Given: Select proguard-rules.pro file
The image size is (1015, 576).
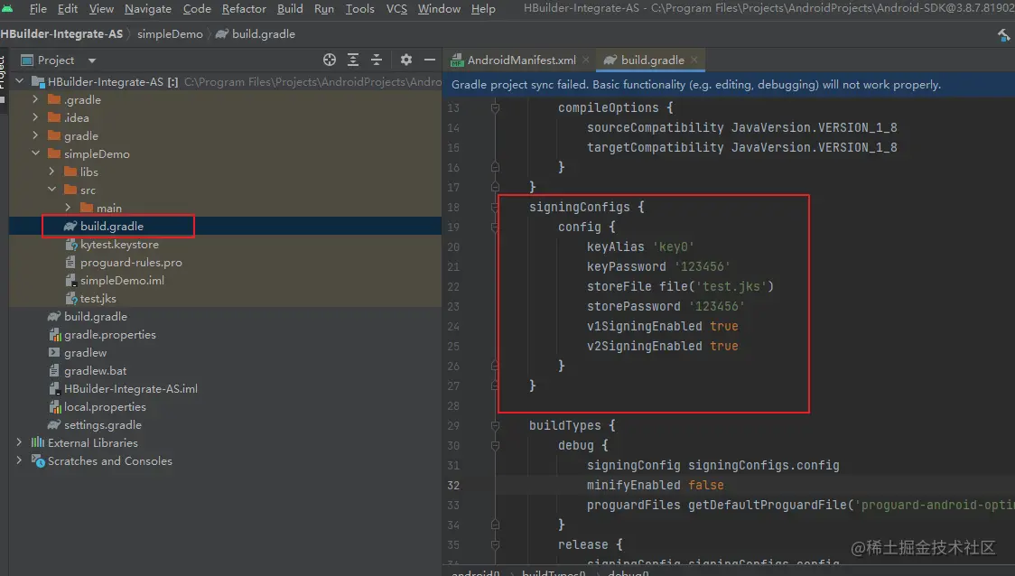Looking at the screenshot, I should 131,262.
